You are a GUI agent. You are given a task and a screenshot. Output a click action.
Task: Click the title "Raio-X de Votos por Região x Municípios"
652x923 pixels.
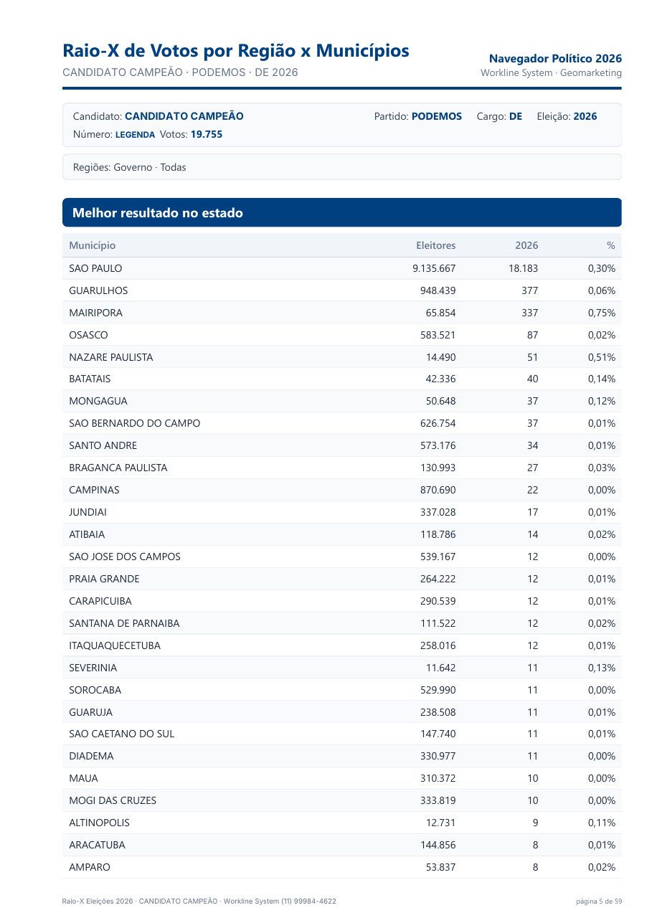point(236,51)
